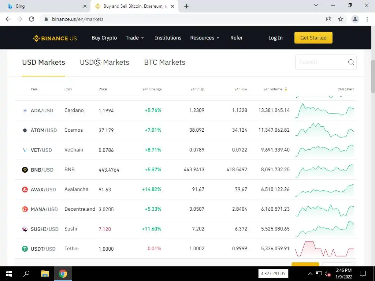The height and width of the screenshot is (281, 375).
Task: Click Chrome icon in taskbar
Action: [63, 274]
